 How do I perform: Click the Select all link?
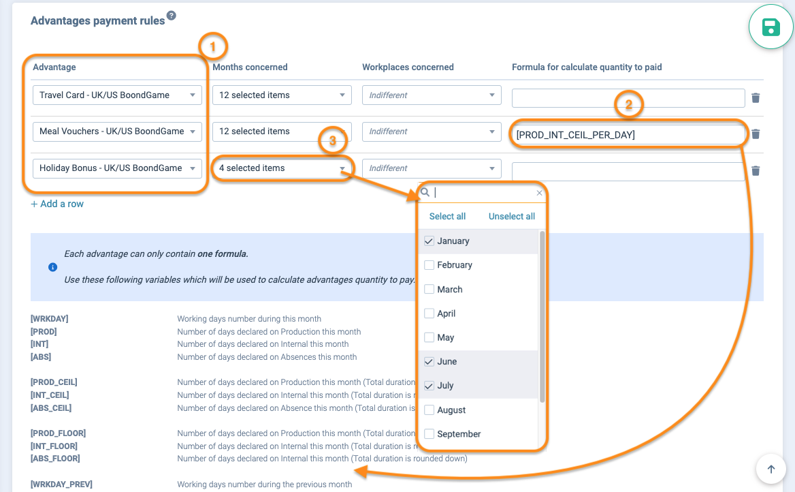(x=447, y=217)
